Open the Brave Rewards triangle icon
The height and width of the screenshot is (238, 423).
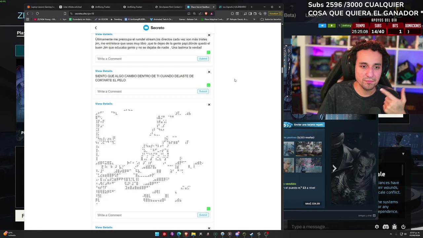(211, 14)
